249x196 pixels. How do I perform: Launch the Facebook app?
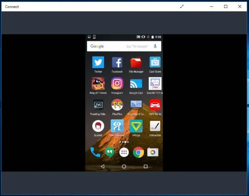click(117, 62)
